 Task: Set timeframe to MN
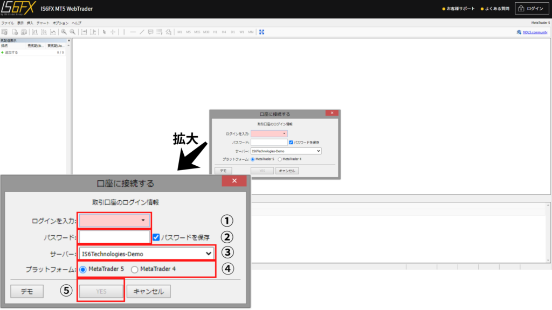coord(251,32)
